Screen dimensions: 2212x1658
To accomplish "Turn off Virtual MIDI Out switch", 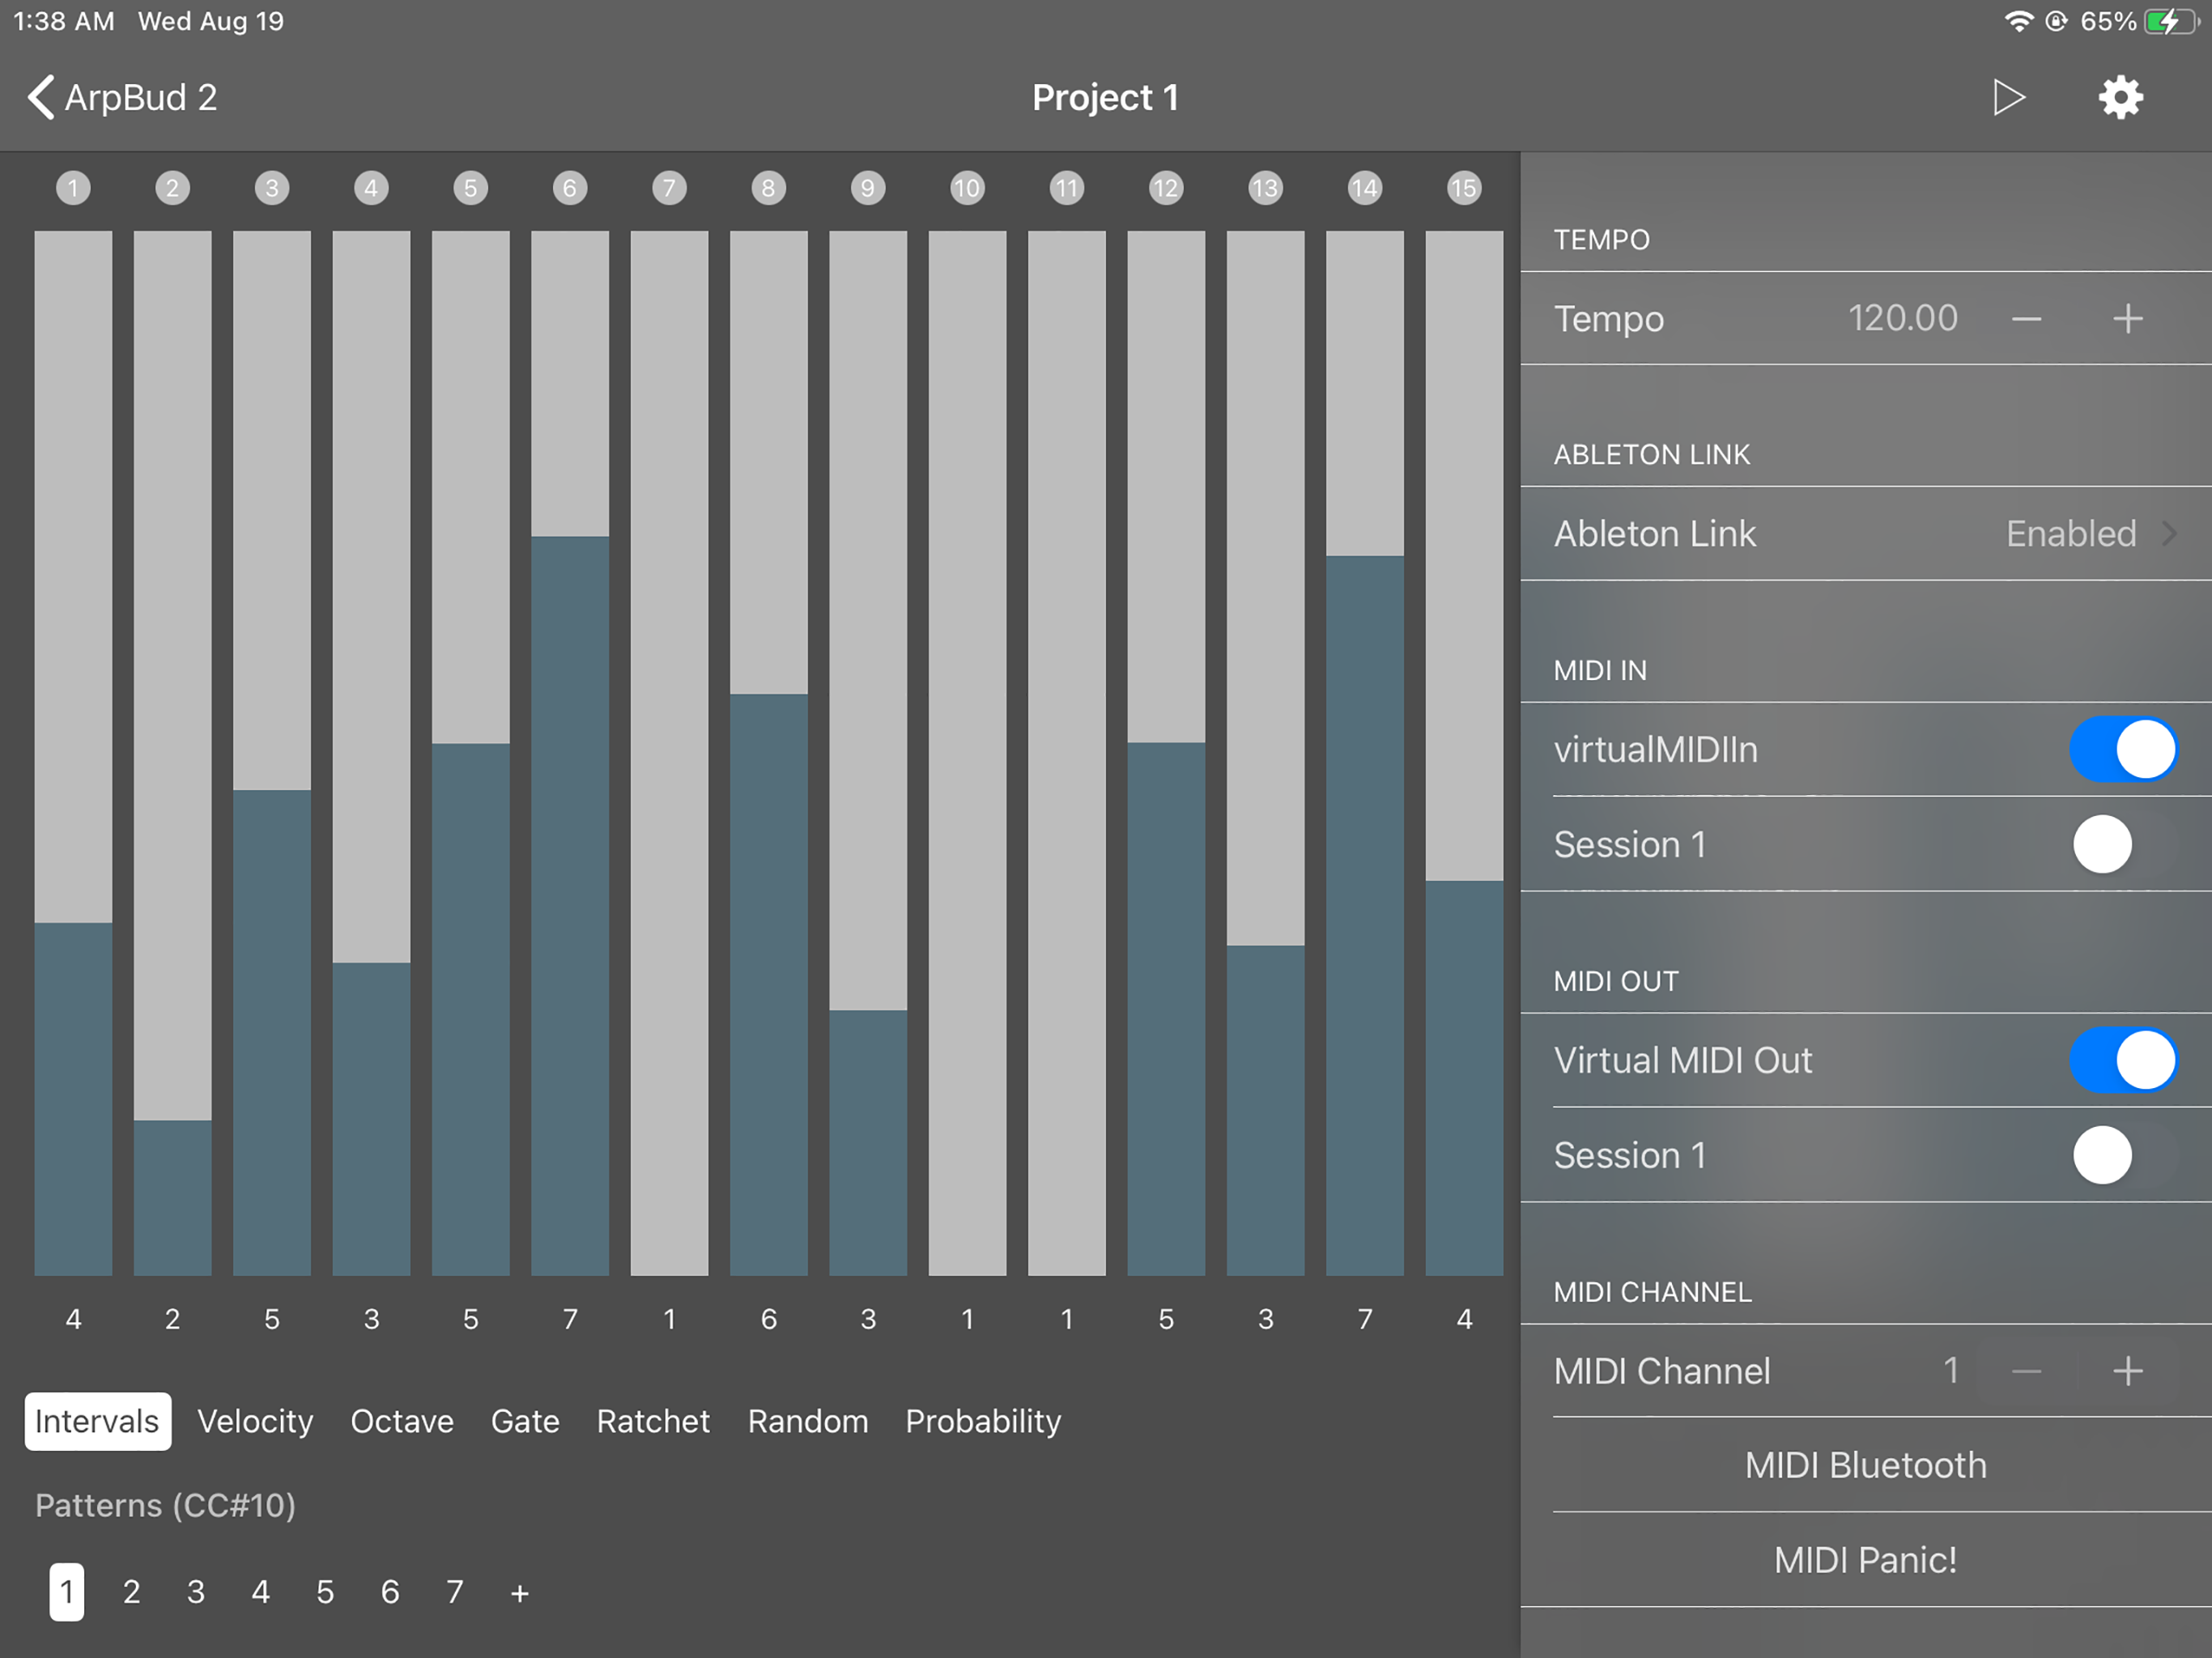I will coord(2122,1060).
